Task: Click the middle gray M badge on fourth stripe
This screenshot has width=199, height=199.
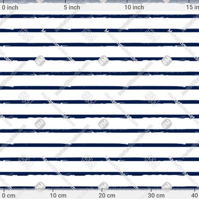Action: (x=103, y=61)
